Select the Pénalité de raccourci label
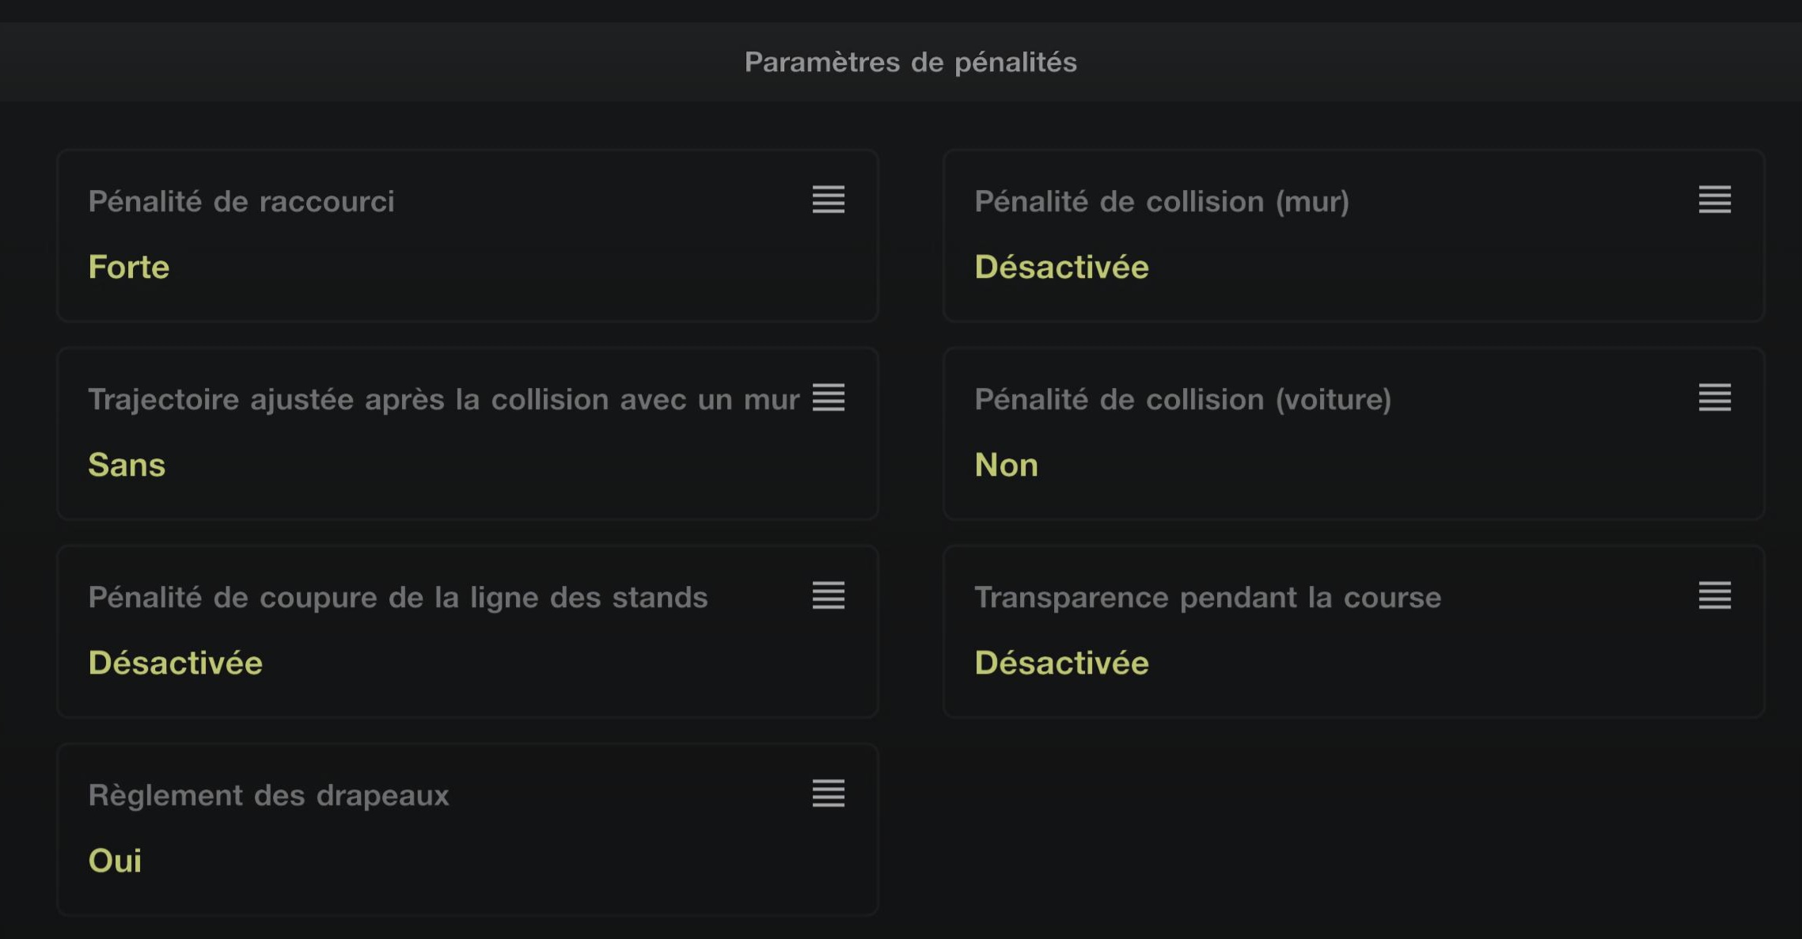1802x939 pixels. [x=241, y=202]
